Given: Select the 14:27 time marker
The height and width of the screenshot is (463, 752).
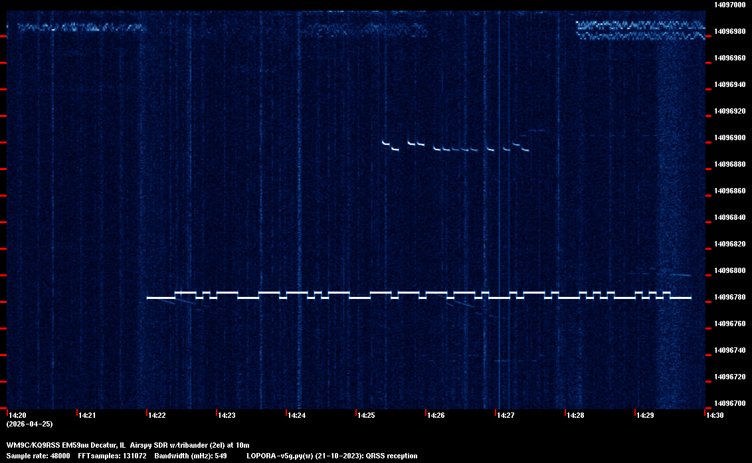Looking at the screenshot, I should click(506, 416).
